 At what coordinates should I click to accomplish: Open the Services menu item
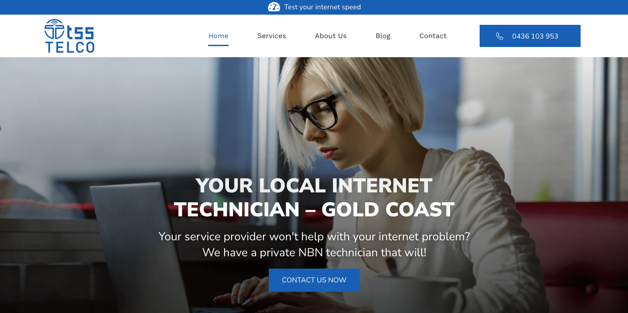coord(271,36)
